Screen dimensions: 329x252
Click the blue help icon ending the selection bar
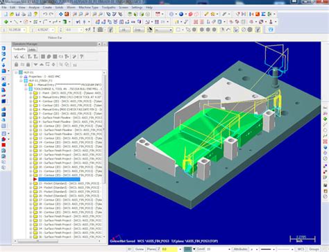tap(271, 30)
